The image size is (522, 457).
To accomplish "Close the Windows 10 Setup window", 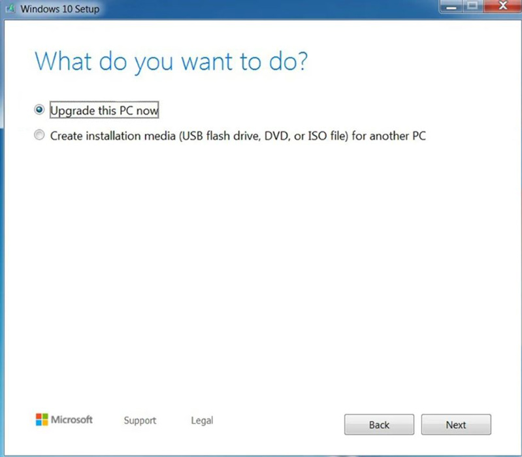I will (502, 7).
